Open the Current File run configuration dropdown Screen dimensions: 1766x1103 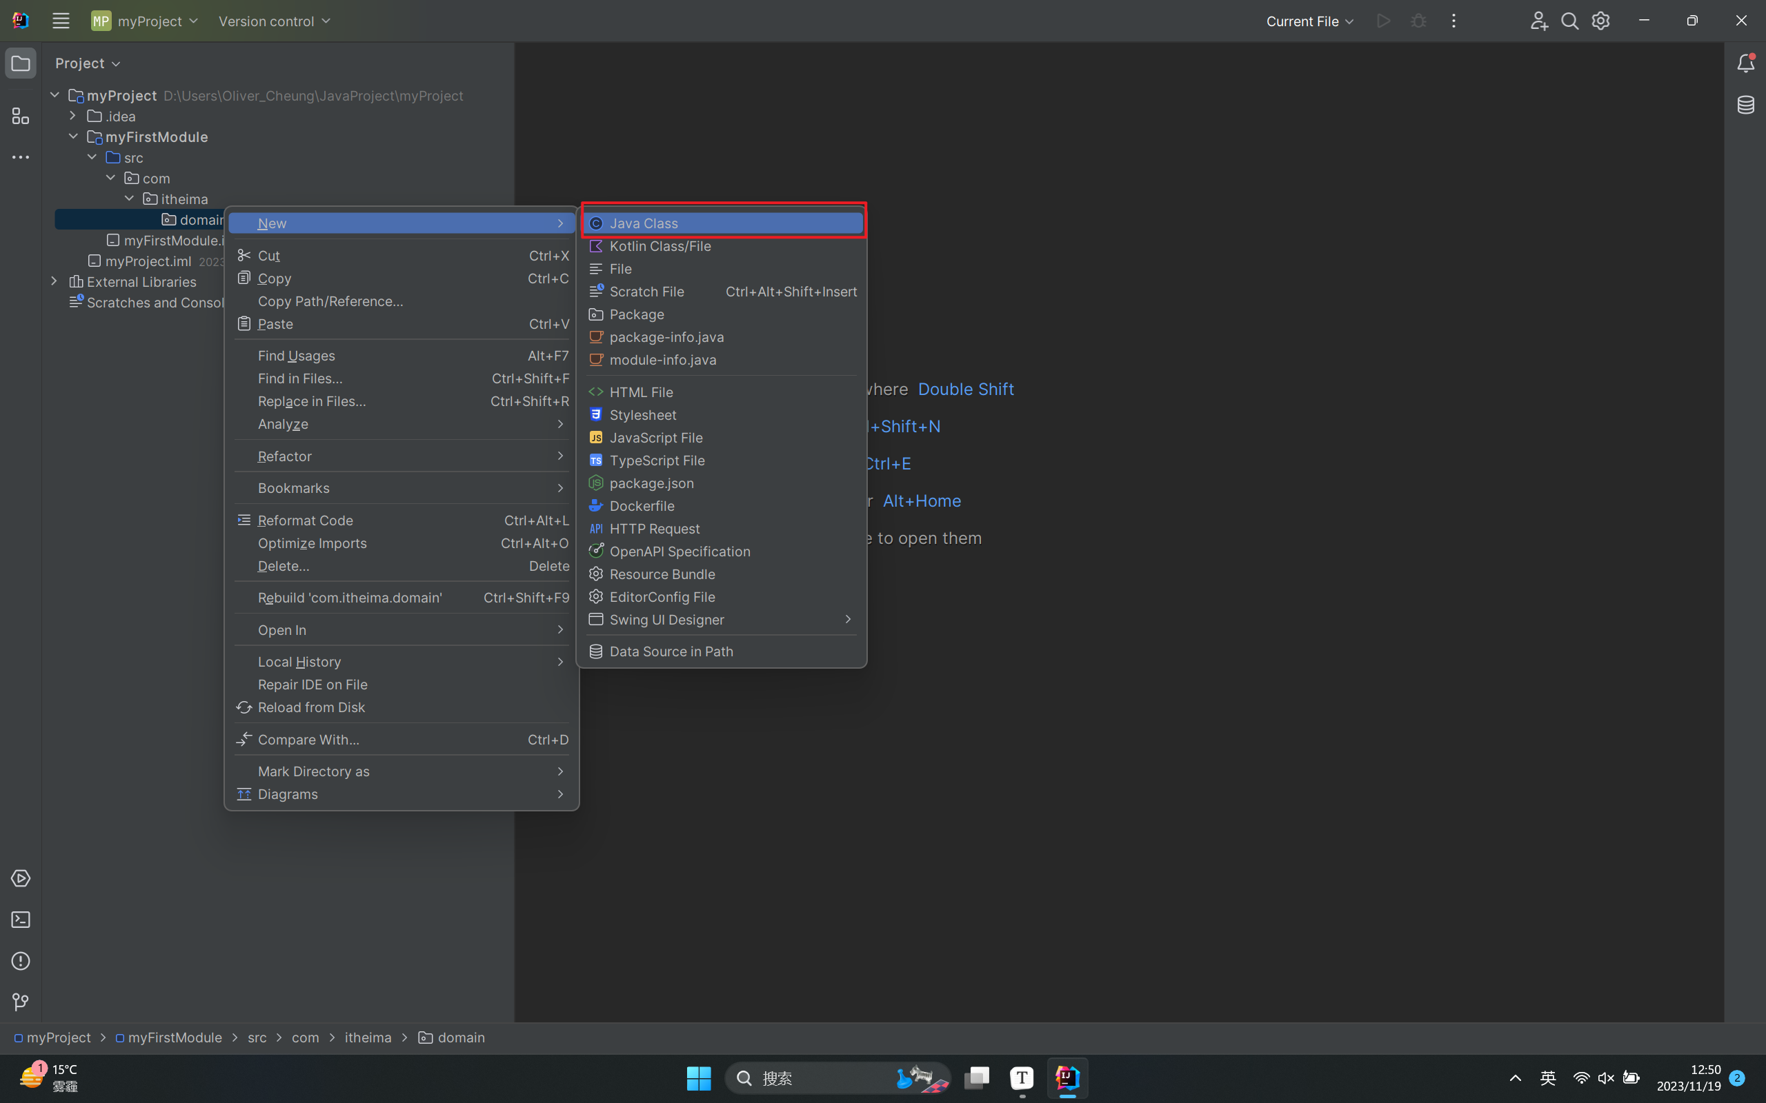[x=1309, y=21]
